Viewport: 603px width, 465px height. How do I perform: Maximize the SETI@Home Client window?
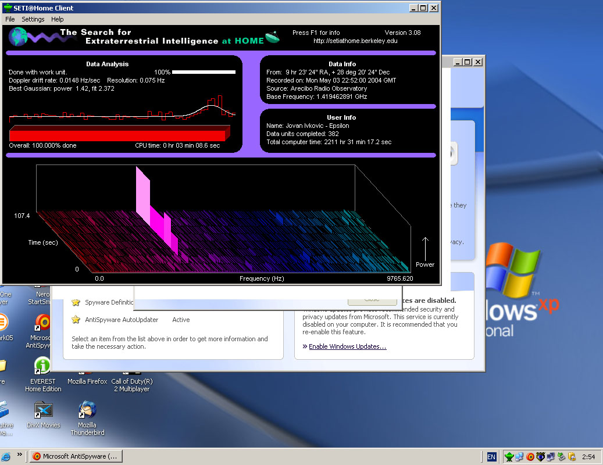point(423,8)
